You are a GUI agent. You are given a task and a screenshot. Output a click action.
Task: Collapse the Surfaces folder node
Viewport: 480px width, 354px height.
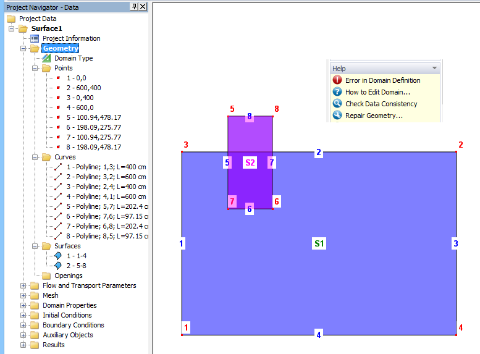coord(35,247)
